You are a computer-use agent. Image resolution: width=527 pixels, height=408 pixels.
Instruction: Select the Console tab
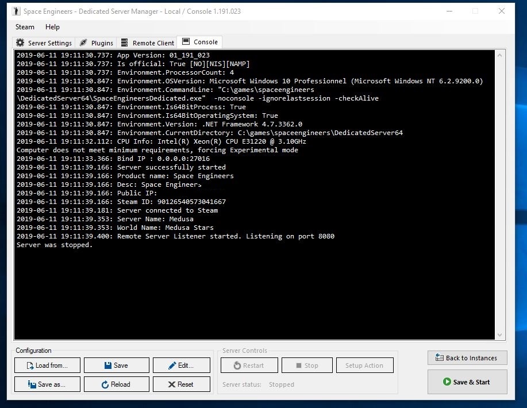pos(199,42)
